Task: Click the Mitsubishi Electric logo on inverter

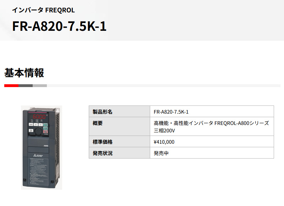Action: tap(38, 155)
